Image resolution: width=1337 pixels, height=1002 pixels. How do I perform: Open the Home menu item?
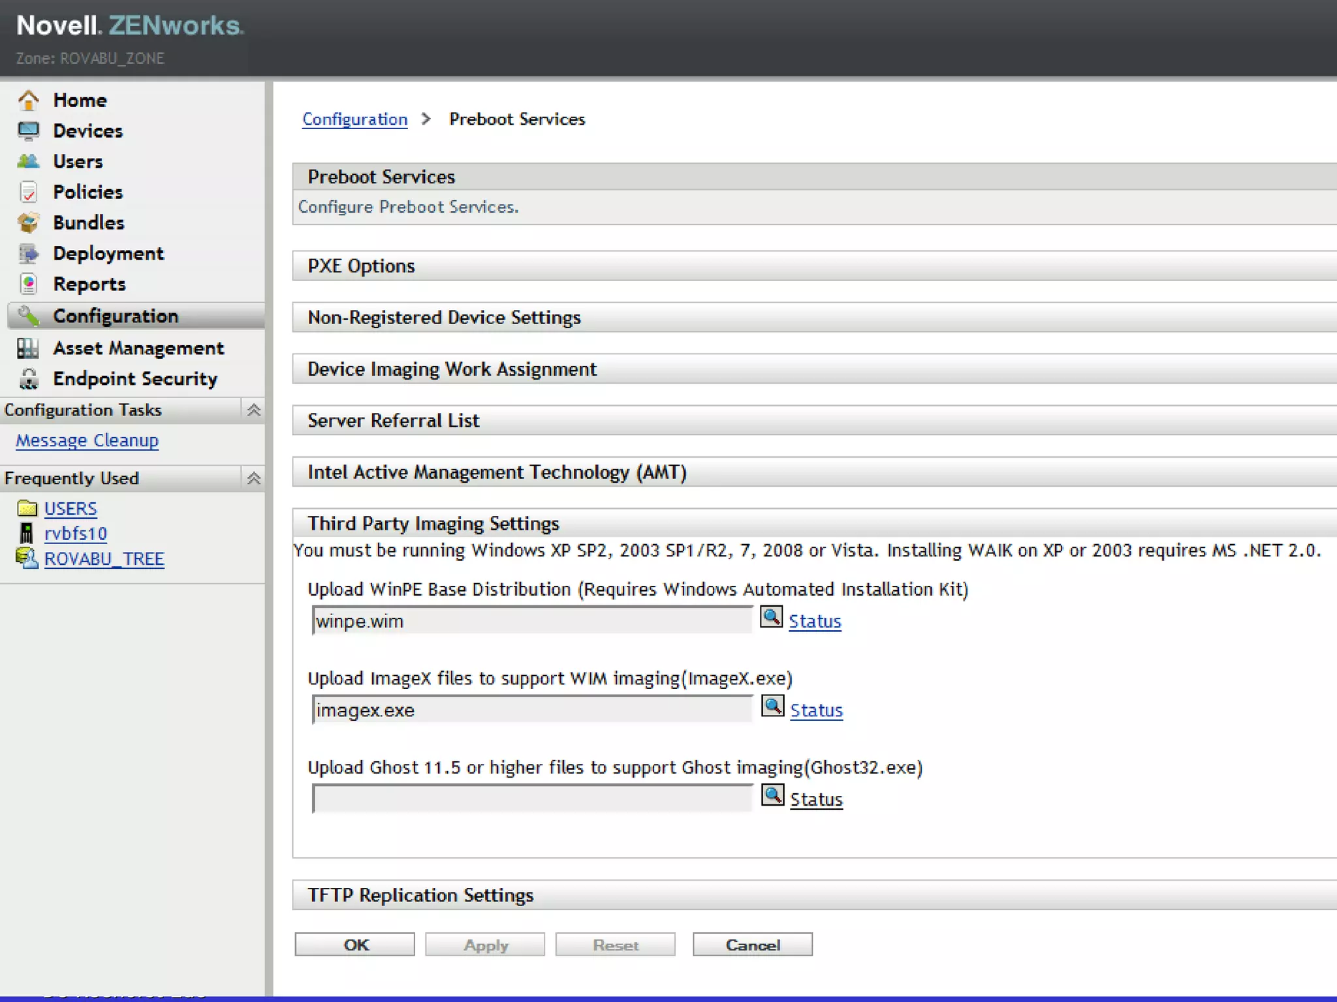[80, 100]
